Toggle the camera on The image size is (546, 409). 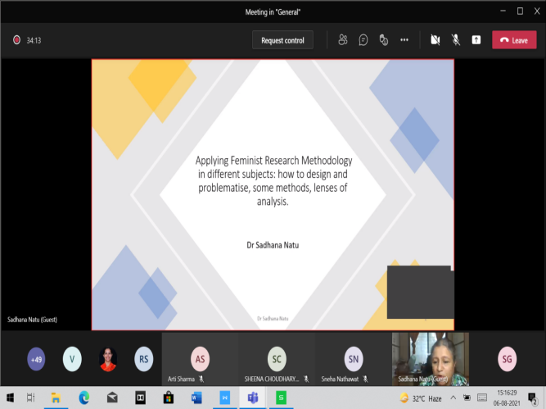(435, 39)
